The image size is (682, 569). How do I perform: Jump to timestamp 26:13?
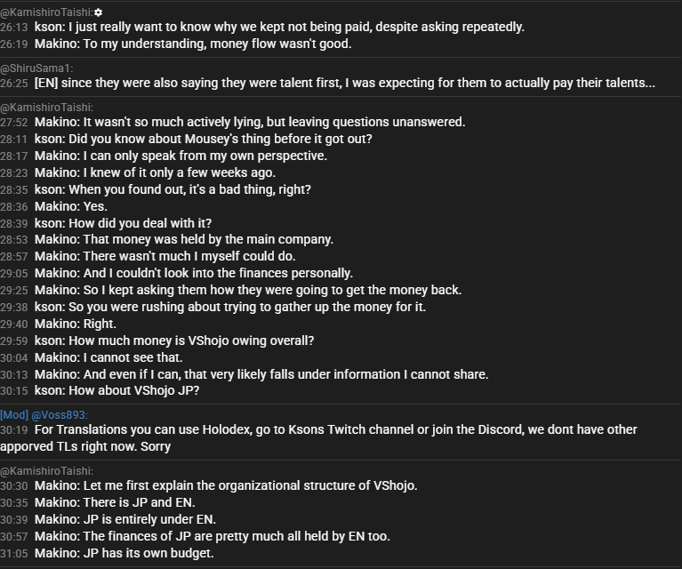(x=14, y=27)
